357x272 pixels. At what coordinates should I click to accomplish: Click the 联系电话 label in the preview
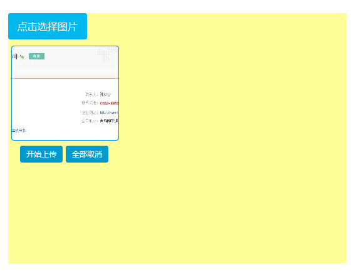(x=90, y=103)
